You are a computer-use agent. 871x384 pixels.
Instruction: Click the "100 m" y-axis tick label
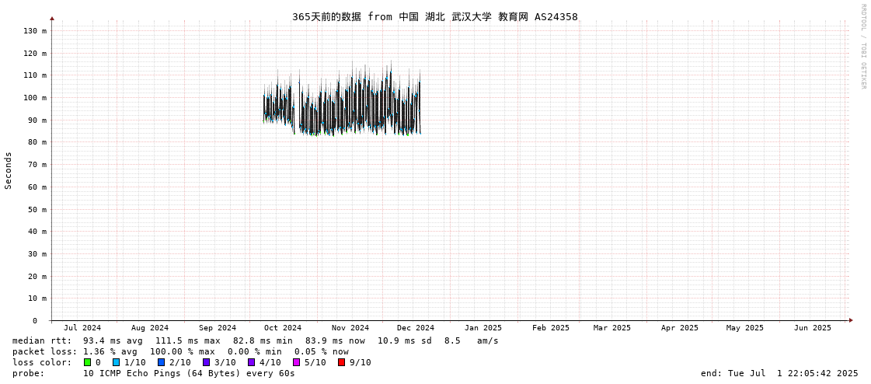[36, 98]
